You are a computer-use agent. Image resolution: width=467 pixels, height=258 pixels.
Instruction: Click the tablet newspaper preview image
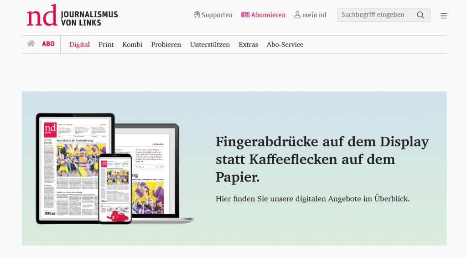tap(68, 169)
